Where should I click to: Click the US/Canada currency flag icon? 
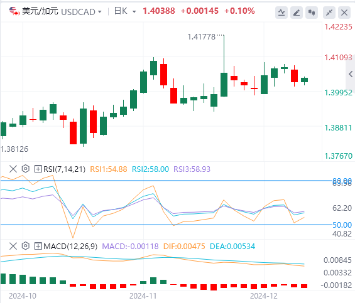pyautogui.click(x=14, y=11)
